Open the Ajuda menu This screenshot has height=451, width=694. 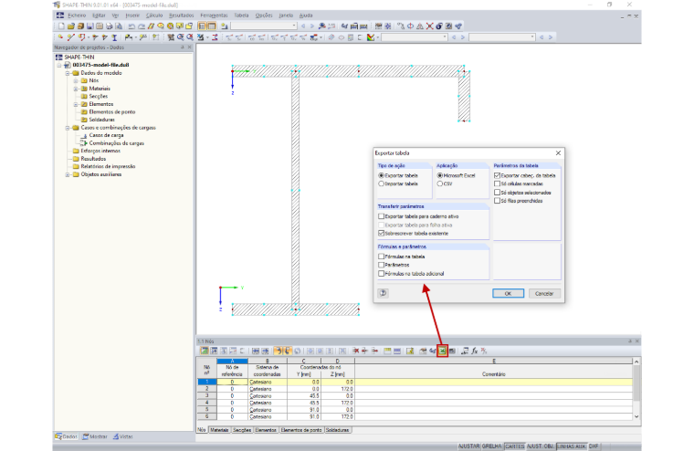[x=306, y=16]
